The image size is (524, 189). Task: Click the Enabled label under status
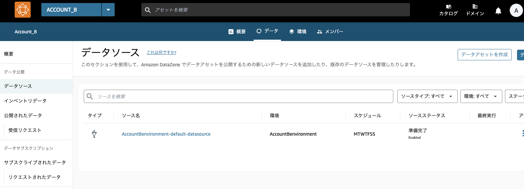[x=414, y=137]
